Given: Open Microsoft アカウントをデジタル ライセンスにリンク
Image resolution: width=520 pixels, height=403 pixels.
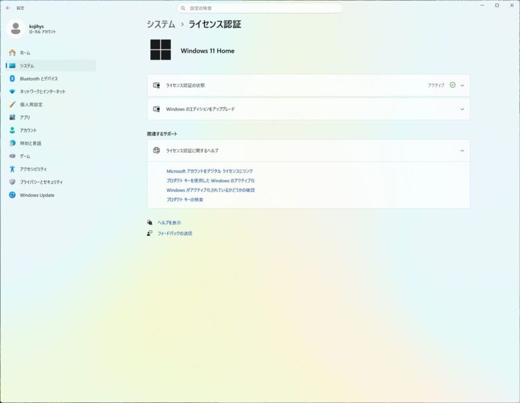Looking at the screenshot, I should (209, 171).
